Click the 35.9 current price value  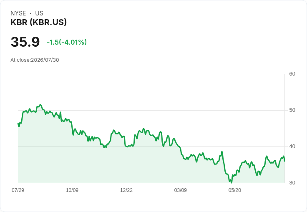point(25,42)
